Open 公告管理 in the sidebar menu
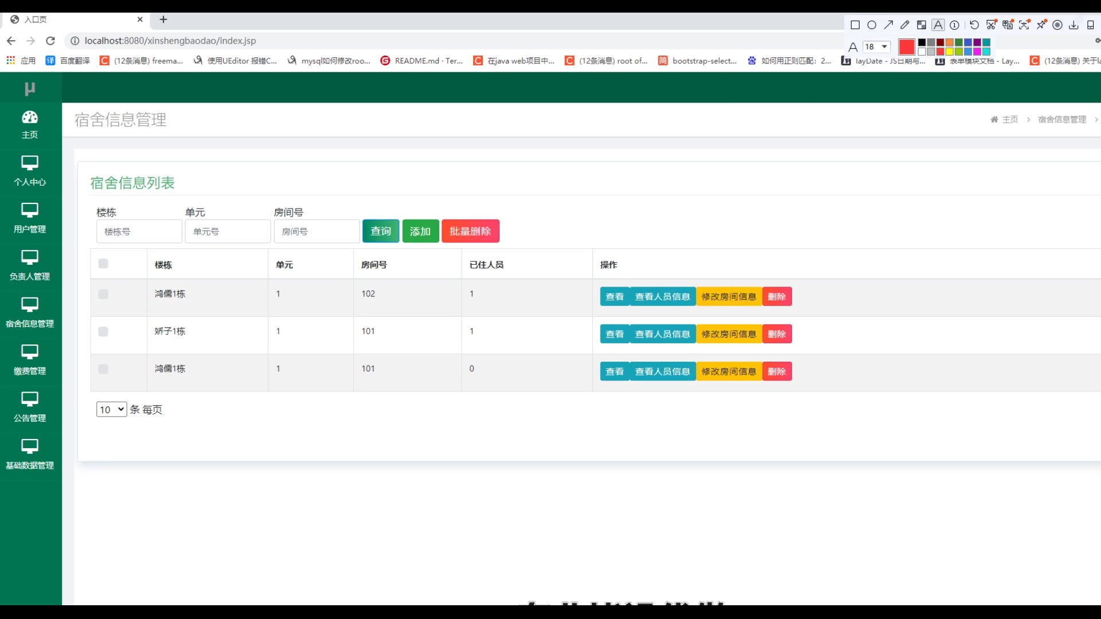Image resolution: width=1101 pixels, height=619 pixels. coord(30,408)
